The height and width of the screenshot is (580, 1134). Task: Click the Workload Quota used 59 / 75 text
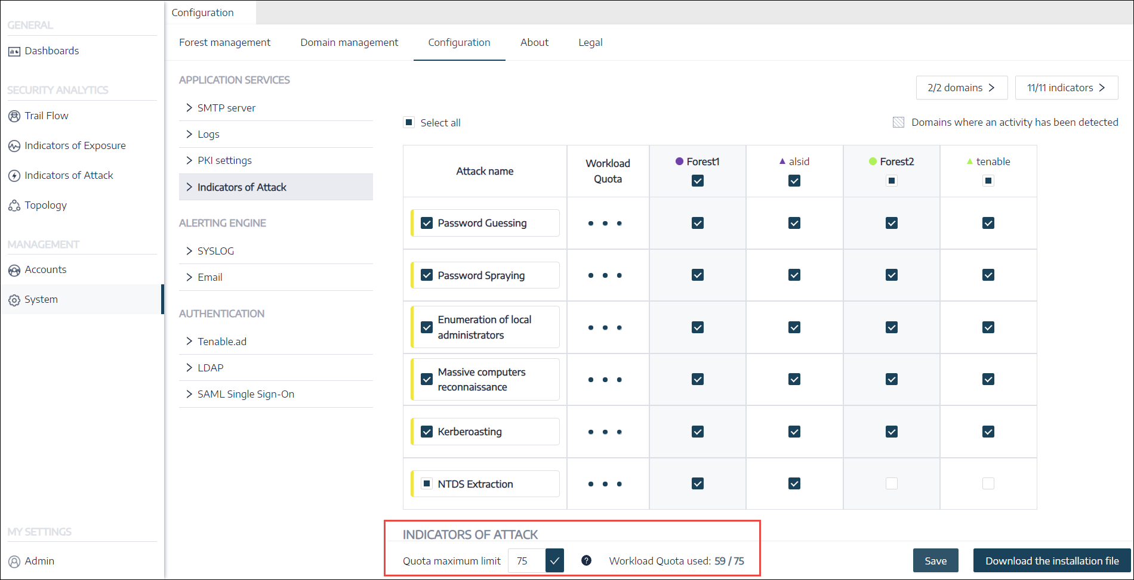tap(676, 561)
